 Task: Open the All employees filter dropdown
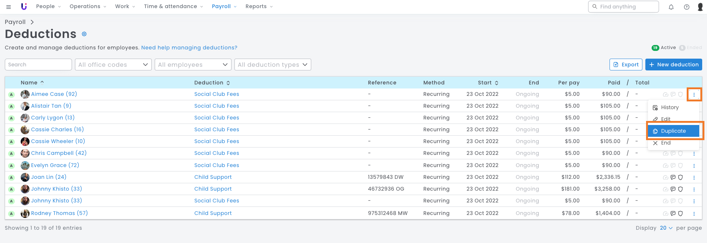pyautogui.click(x=193, y=65)
